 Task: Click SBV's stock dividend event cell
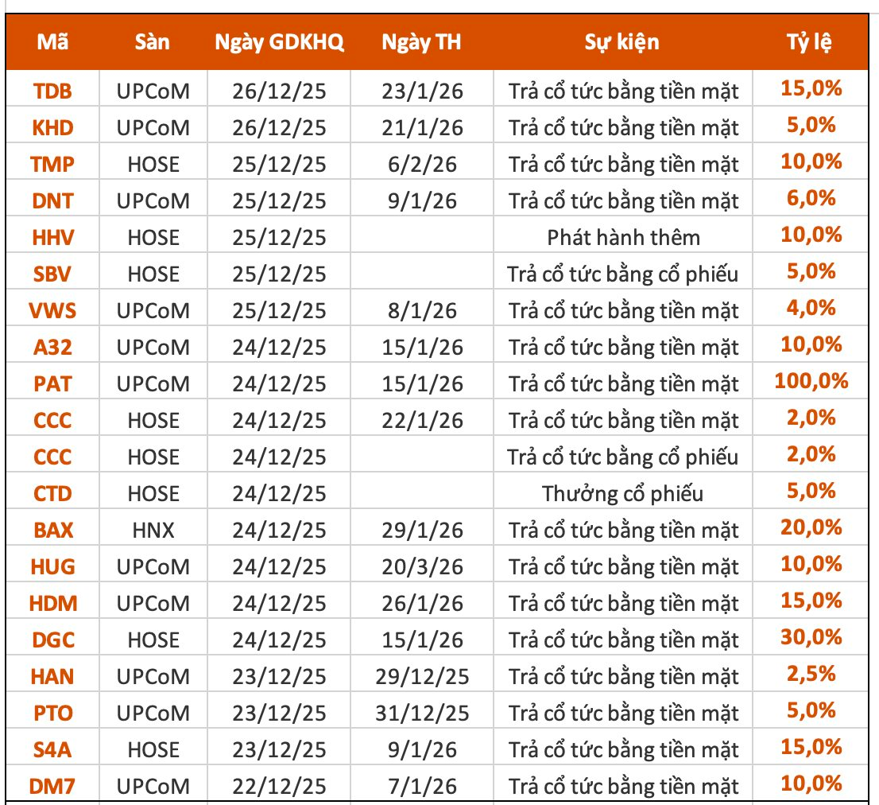pos(623,274)
